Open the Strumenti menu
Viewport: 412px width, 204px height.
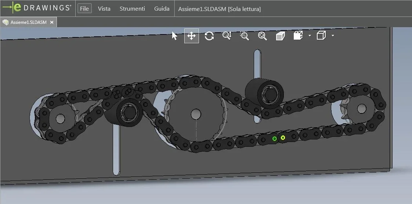132,9
